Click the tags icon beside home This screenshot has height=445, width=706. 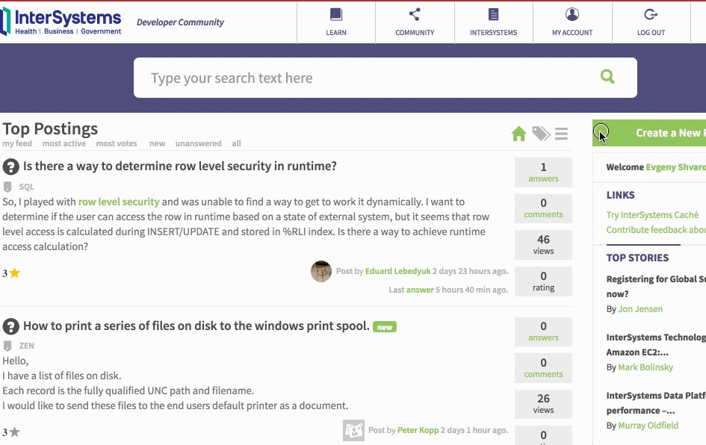click(541, 134)
